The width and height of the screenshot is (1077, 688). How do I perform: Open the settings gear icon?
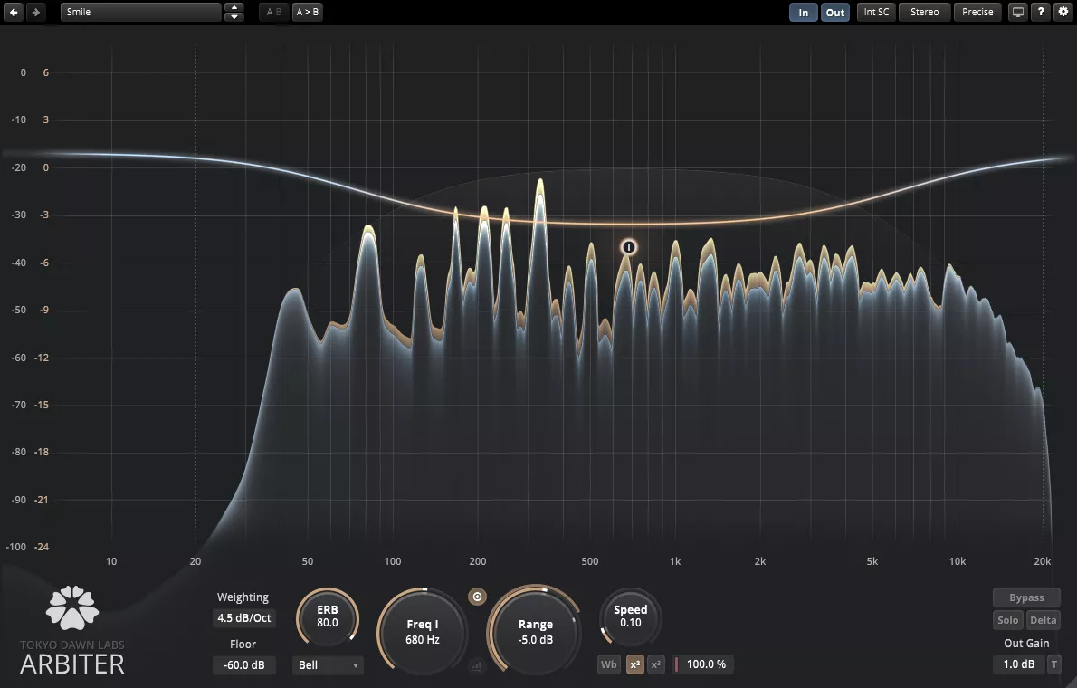[x=1063, y=12]
